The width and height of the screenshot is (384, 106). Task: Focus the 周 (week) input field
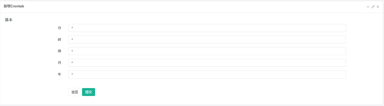tap(207, 51)
